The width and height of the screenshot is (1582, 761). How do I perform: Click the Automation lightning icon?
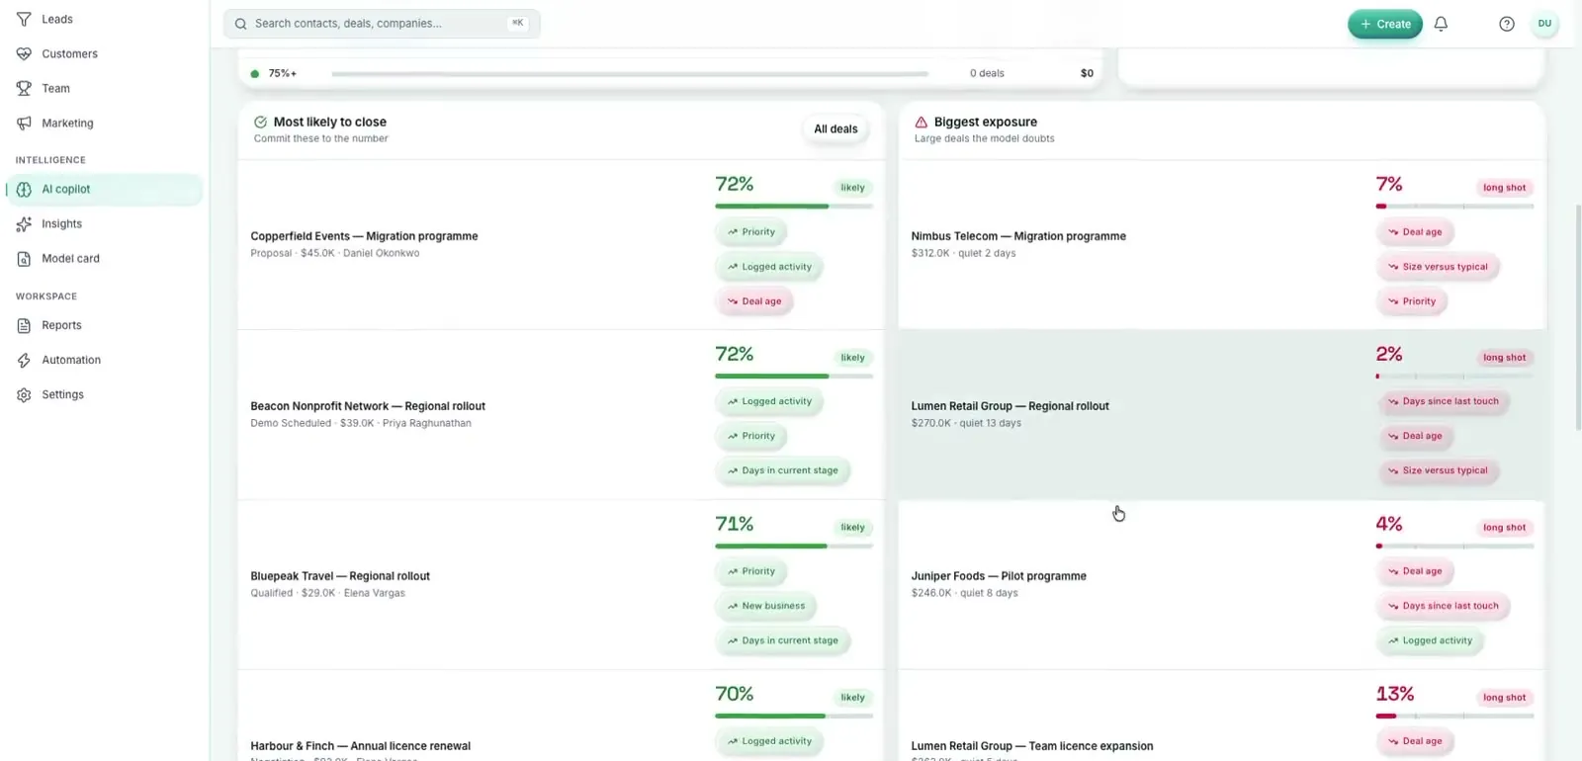24,360
